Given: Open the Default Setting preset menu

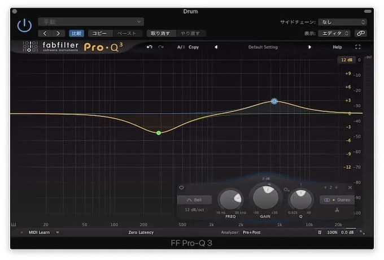Looking at the screenshot, I should (263, 47).
